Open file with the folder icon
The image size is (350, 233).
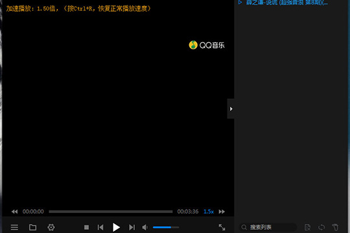(32, 227)
